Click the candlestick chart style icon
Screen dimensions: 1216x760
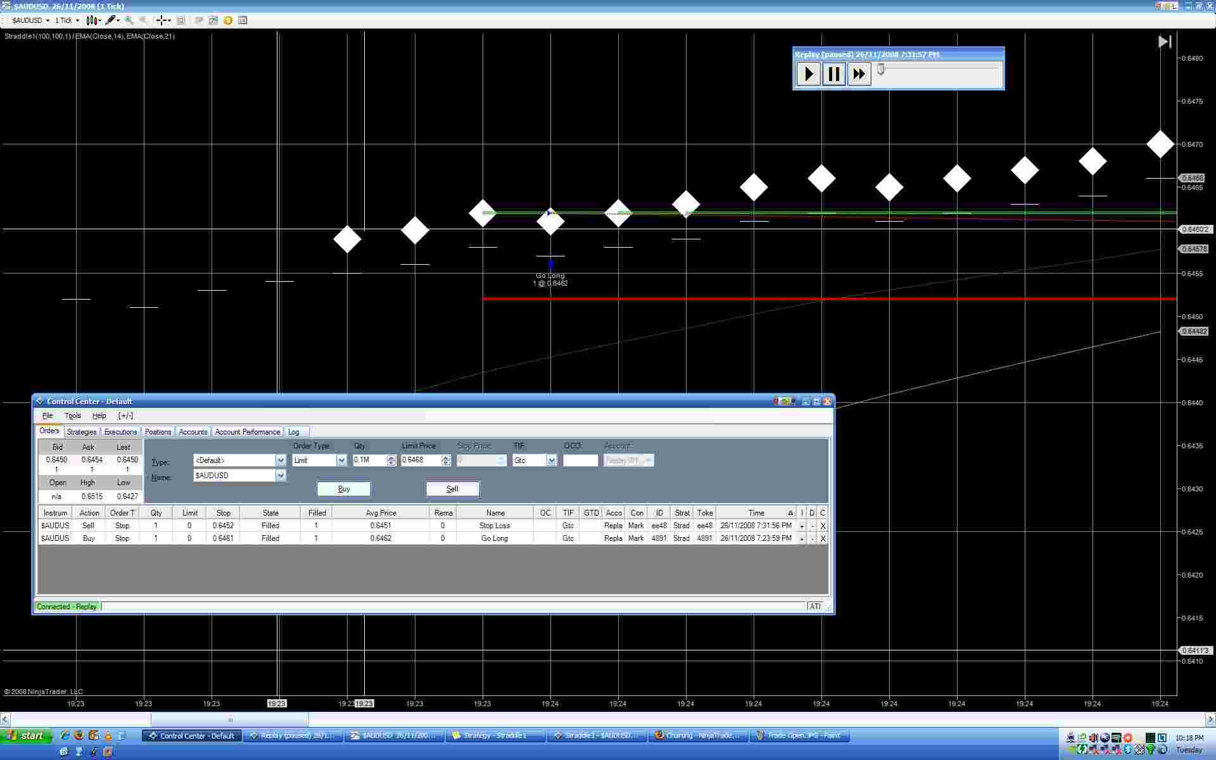pyautogui.click(x=92, y=20)
